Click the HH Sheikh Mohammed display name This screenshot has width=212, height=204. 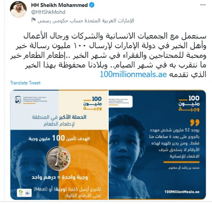click(59, 5)
